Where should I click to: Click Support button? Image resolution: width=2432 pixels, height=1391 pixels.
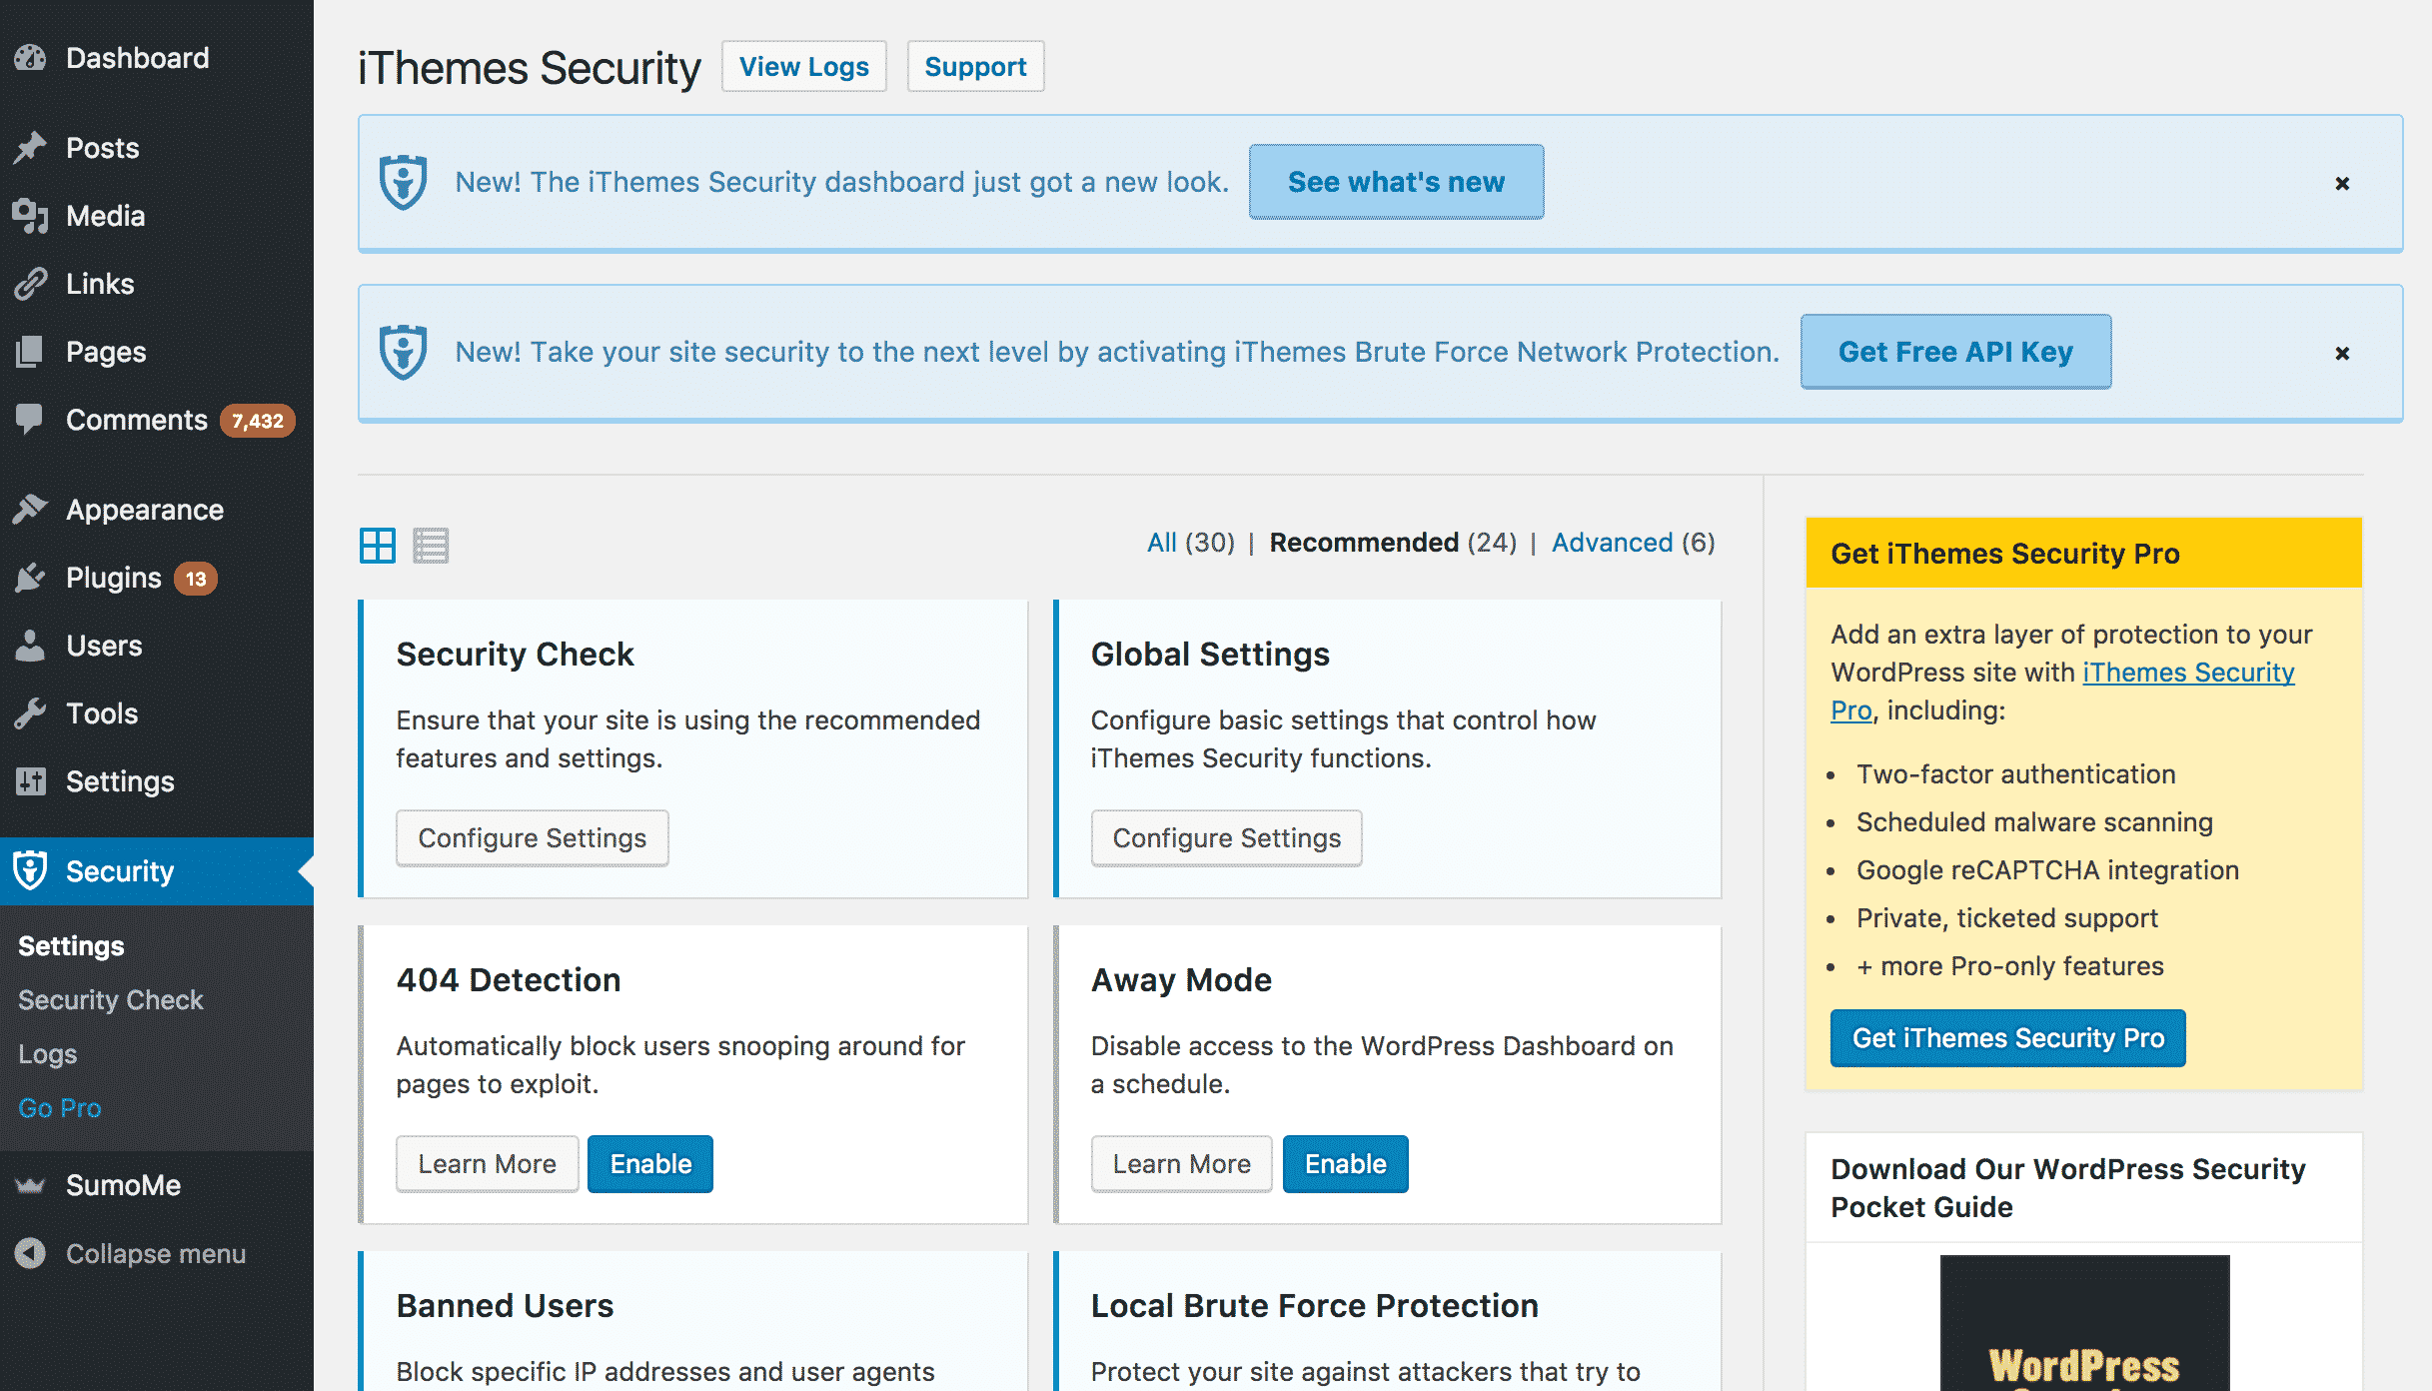[975, 67]
